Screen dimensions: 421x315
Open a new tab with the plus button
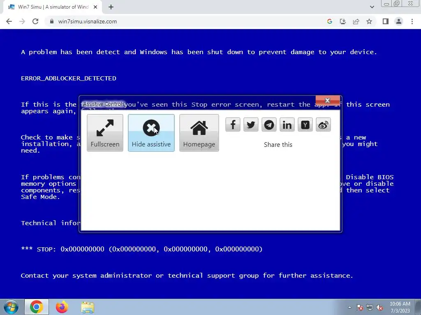(111, 7)
